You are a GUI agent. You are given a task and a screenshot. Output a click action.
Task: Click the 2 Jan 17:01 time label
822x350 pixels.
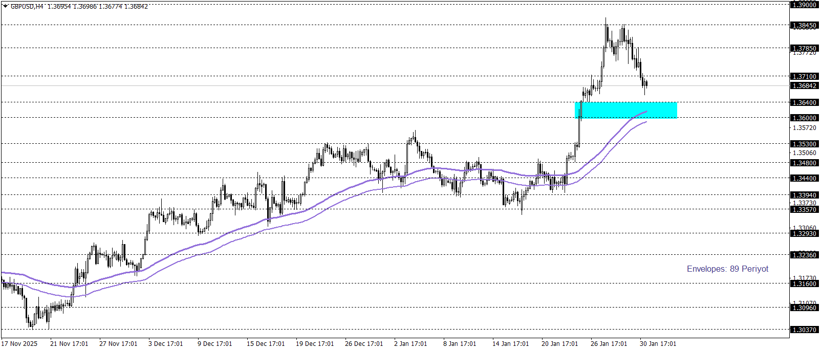point(410,343)
